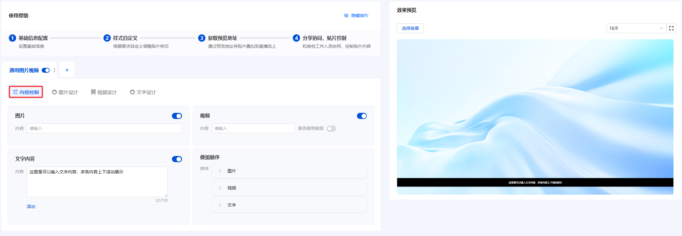
Task: Click the step 4 分享协同 number icon
Action: click(x=296, y=38)
